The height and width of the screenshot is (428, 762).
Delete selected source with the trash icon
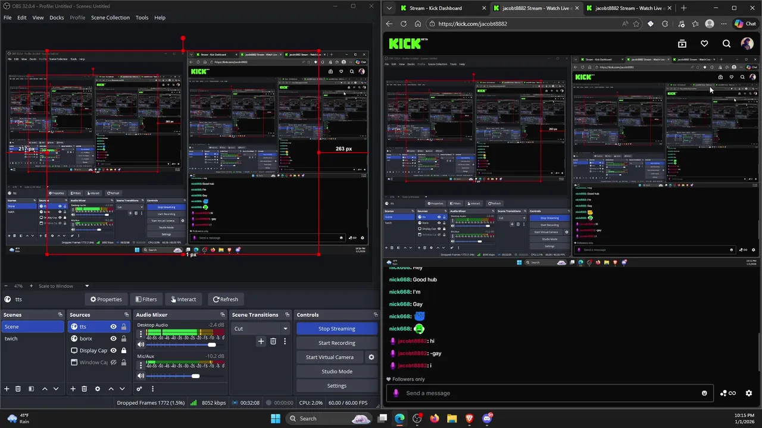point(84,389)
